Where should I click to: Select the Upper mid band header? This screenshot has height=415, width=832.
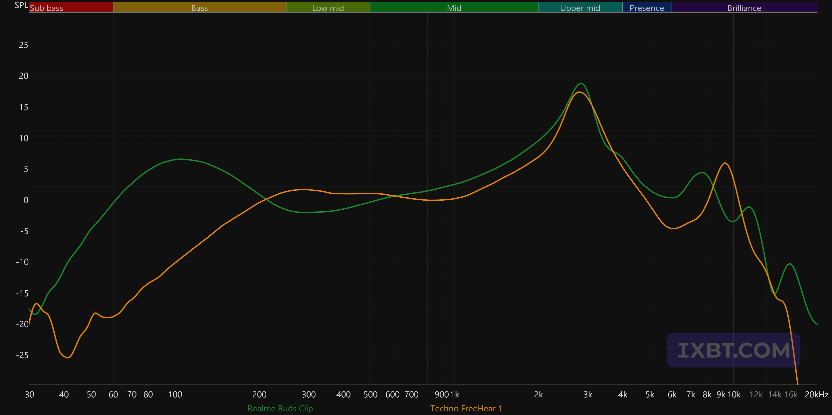580,8
